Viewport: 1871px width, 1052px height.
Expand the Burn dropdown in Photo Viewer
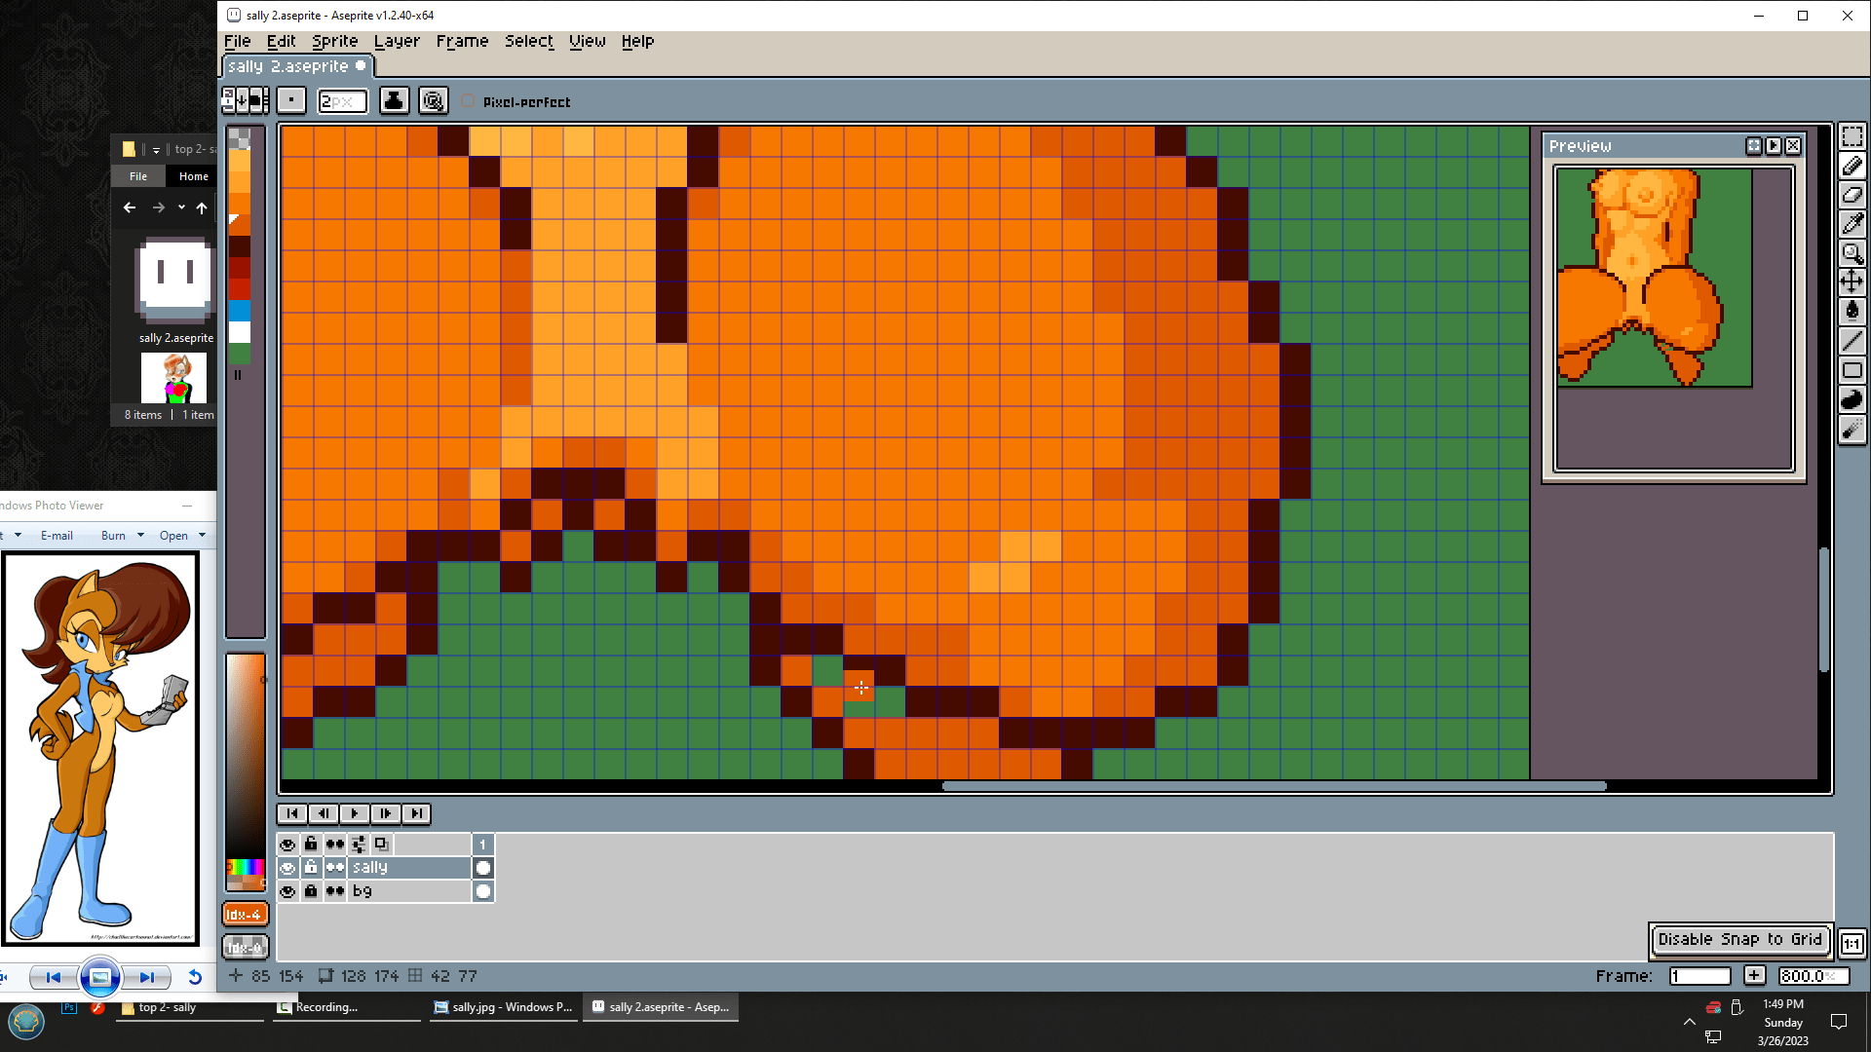140,535
